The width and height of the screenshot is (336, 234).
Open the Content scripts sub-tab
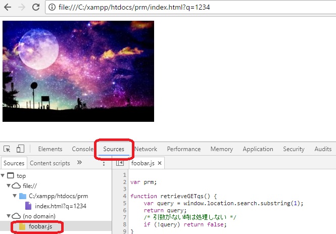50,163
